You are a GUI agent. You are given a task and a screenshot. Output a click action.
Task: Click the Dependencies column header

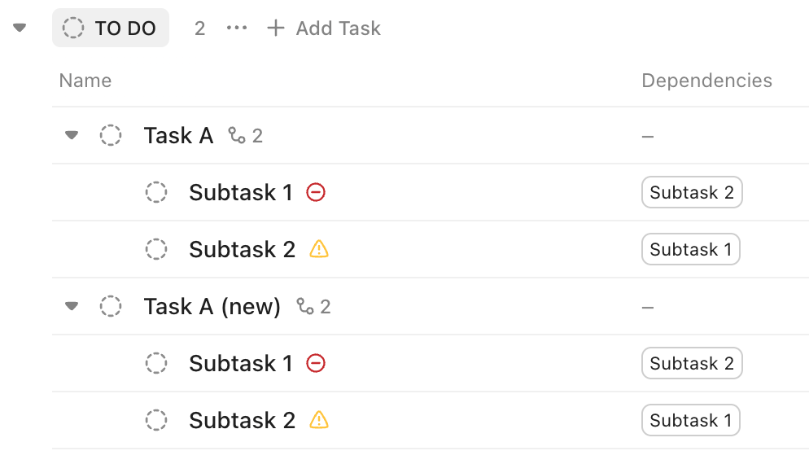706,81
